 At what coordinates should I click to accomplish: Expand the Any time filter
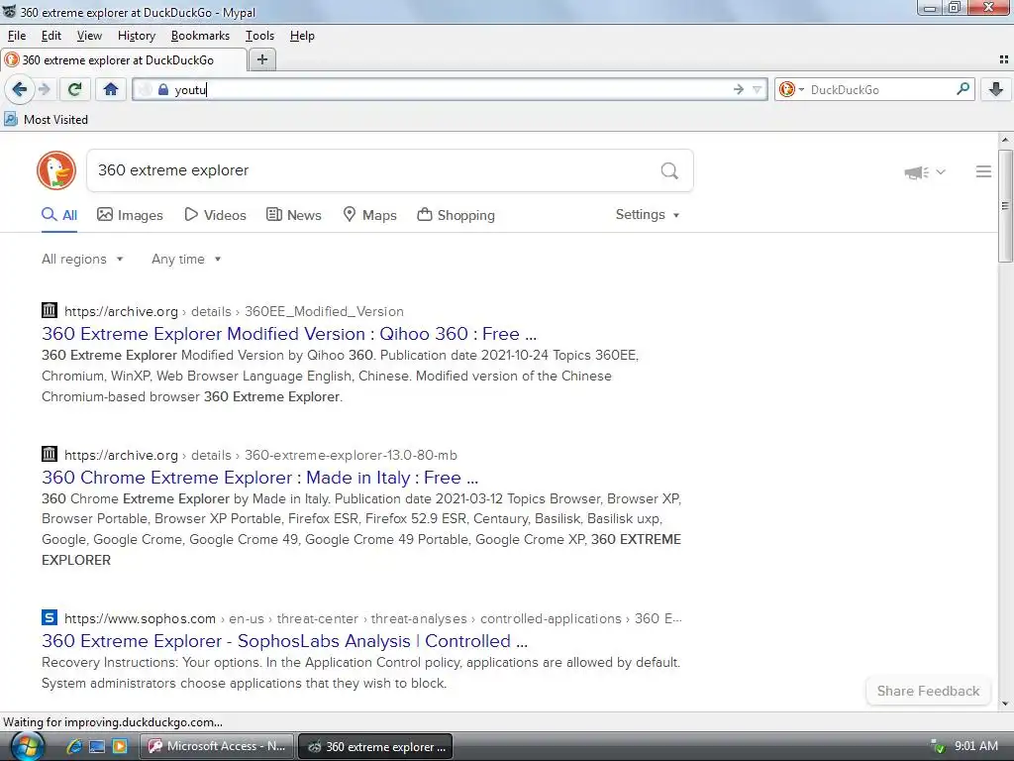(186, 259)
